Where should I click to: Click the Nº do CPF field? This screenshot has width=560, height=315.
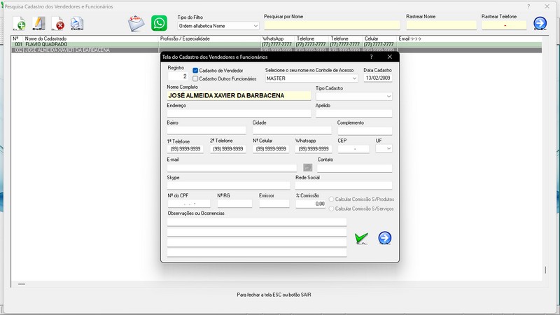(x=189, y=204)
